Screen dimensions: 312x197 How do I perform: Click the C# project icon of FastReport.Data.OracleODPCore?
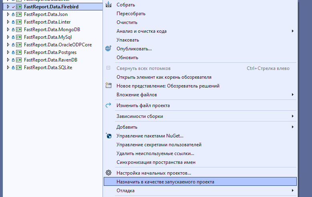click(19, 45)
